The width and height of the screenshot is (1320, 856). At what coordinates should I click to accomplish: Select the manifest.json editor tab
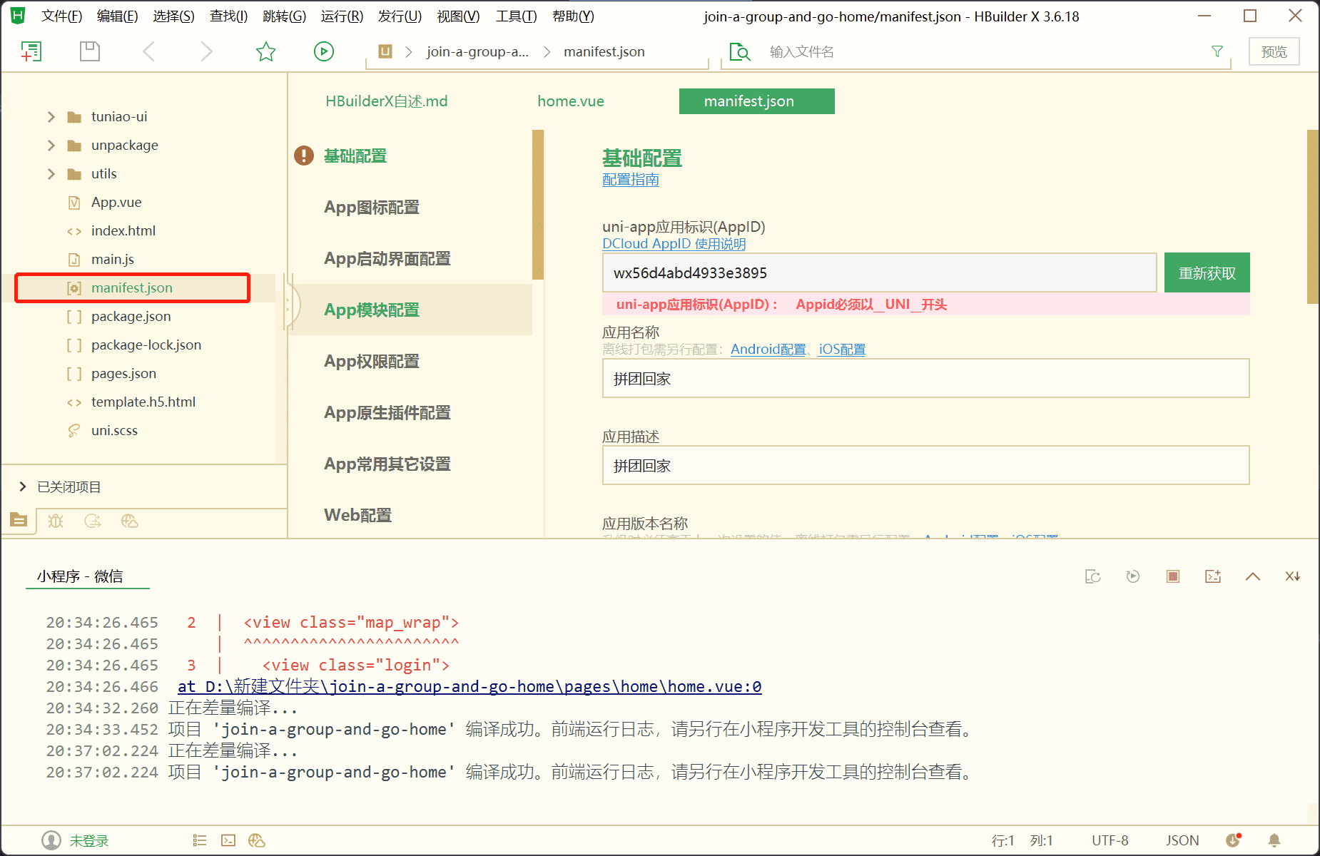(x=757, y=101)
